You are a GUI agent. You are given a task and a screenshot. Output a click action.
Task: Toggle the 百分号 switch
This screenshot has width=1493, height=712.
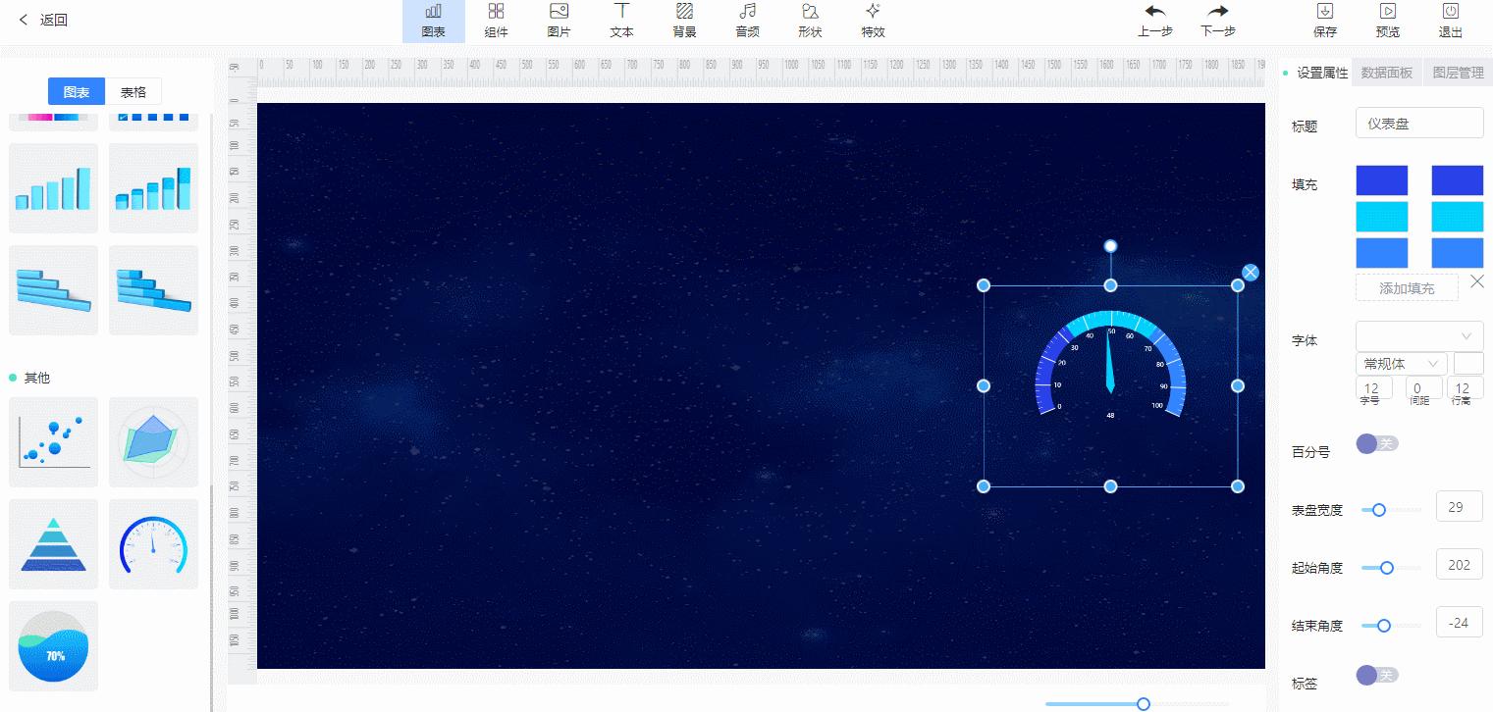pos(1376,443)
